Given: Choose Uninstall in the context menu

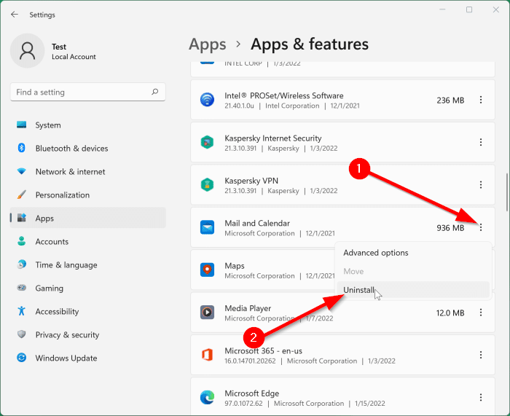Looking at the screenshot, I should point(413,289).
